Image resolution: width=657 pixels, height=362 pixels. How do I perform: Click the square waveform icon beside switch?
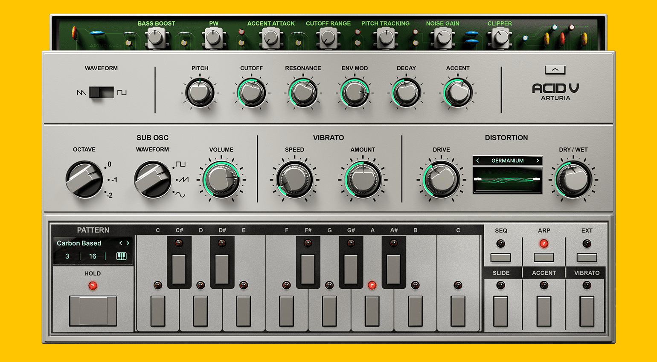(x=122, y=92)
